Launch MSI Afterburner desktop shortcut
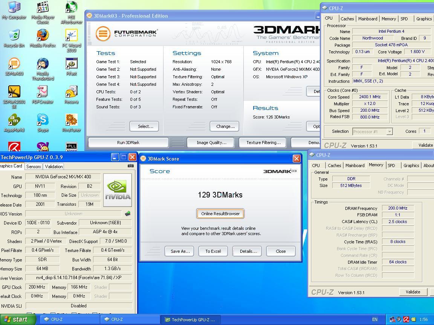Viewport: 434px width, 325px height. 72,12
